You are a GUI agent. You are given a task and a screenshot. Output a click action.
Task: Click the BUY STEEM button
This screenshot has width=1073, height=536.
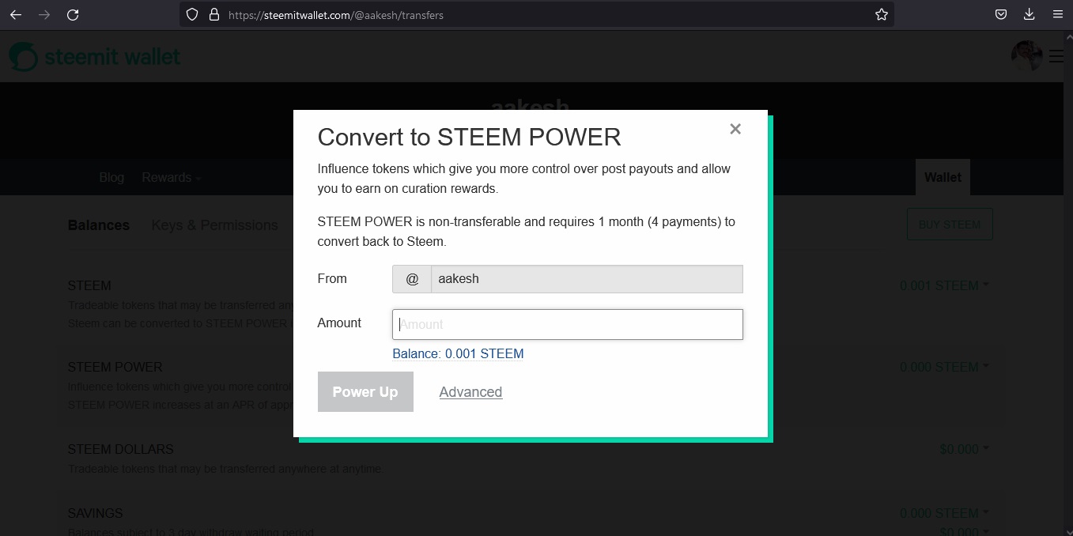950,225
